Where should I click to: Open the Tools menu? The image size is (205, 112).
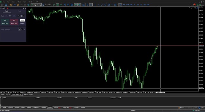(25, 2)
